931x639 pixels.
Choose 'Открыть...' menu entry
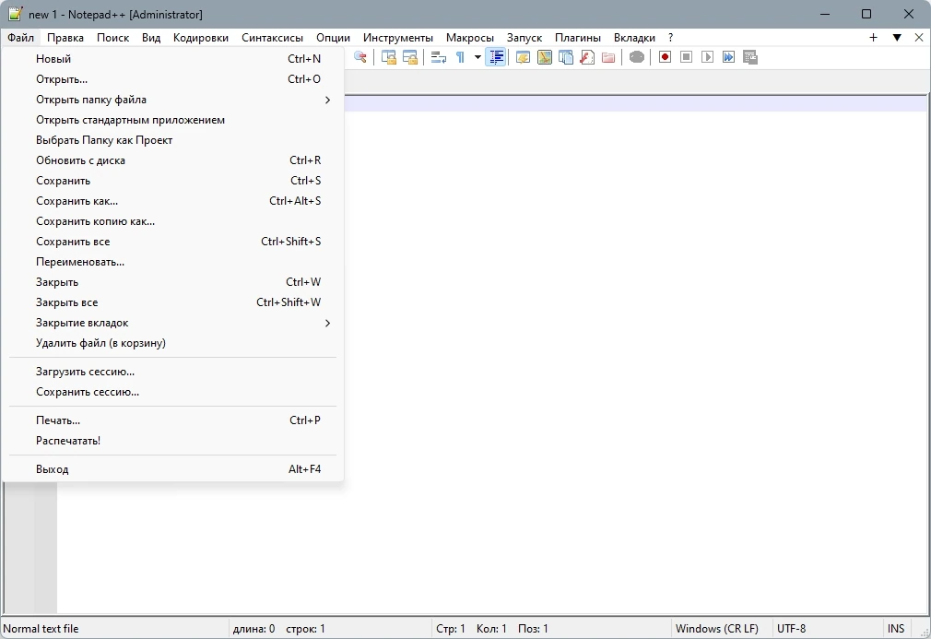point(172,79)
